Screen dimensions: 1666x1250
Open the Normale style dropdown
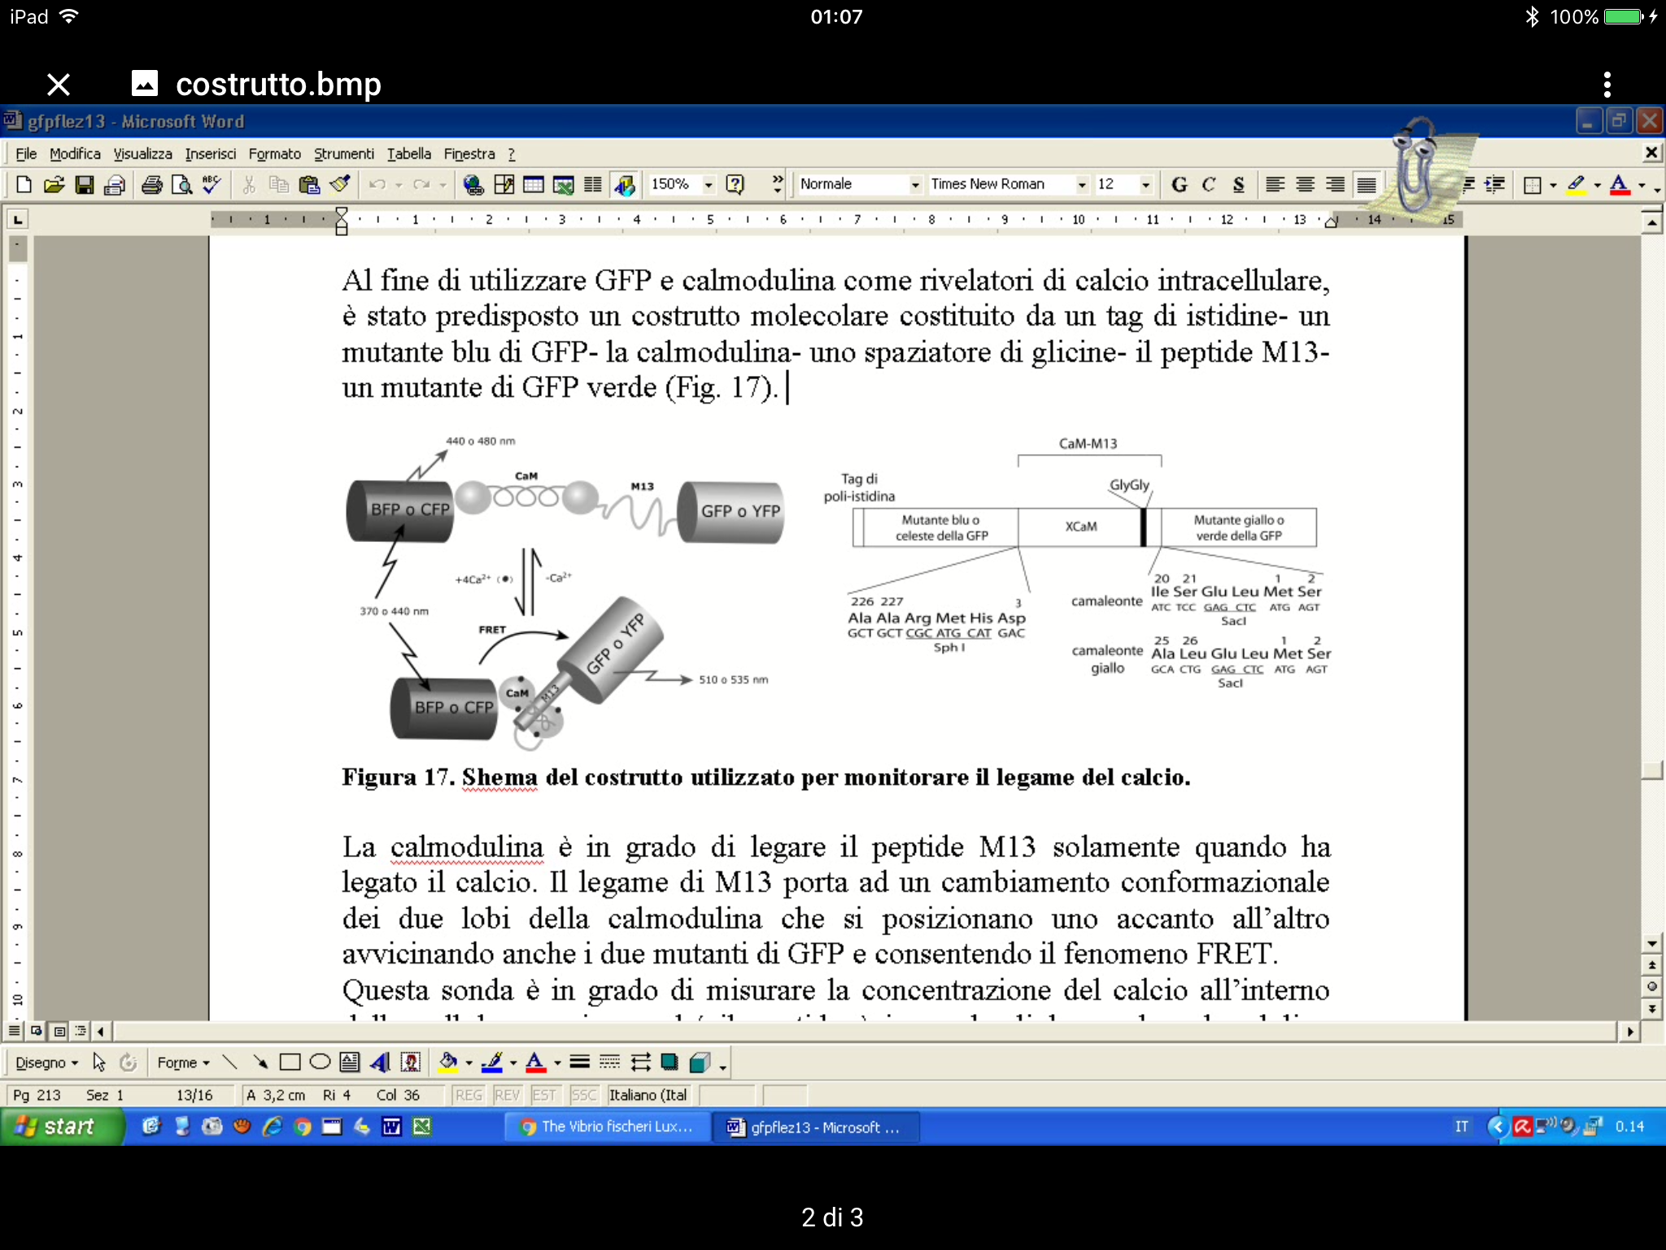coord(915,185)
